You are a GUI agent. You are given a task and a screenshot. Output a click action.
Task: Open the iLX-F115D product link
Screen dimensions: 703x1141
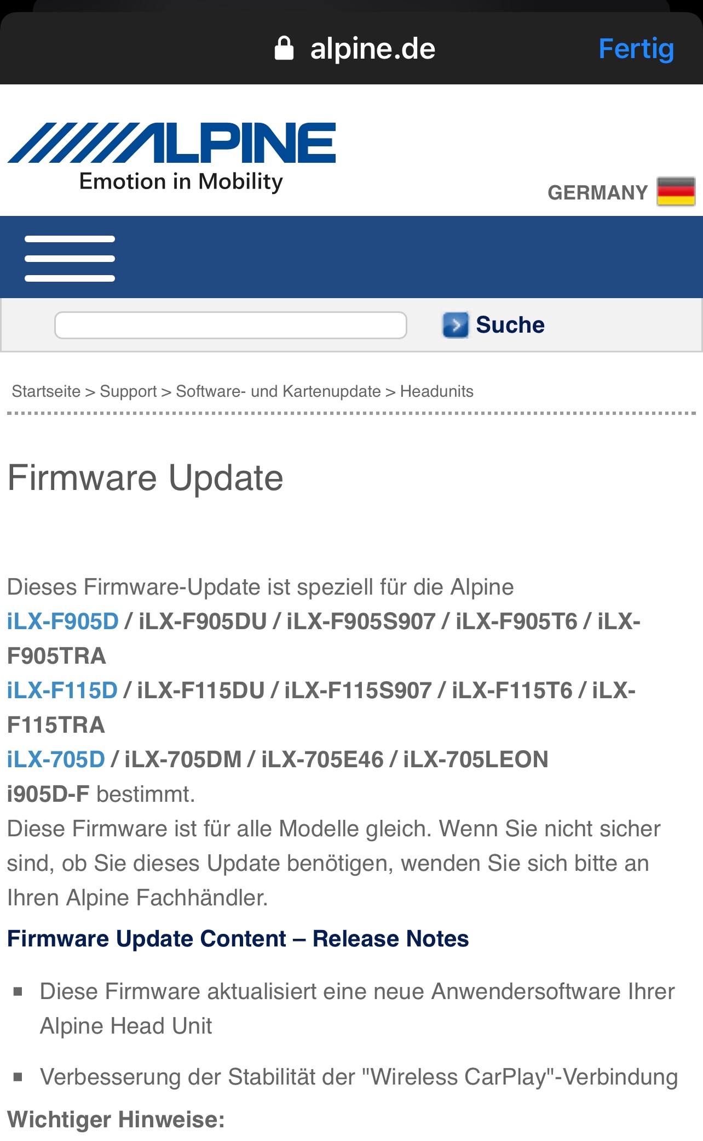coord(62,691)
